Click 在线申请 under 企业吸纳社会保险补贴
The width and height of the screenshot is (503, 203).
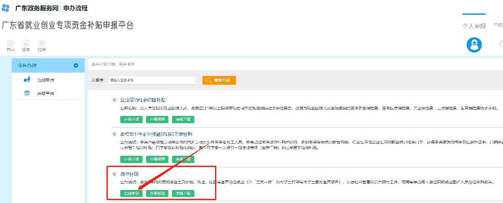click(132, 119)
